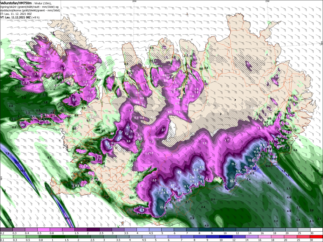323x242 pixels.
Task: Pick the pale green swatch starting at 0.1
Action: [6, 237]
